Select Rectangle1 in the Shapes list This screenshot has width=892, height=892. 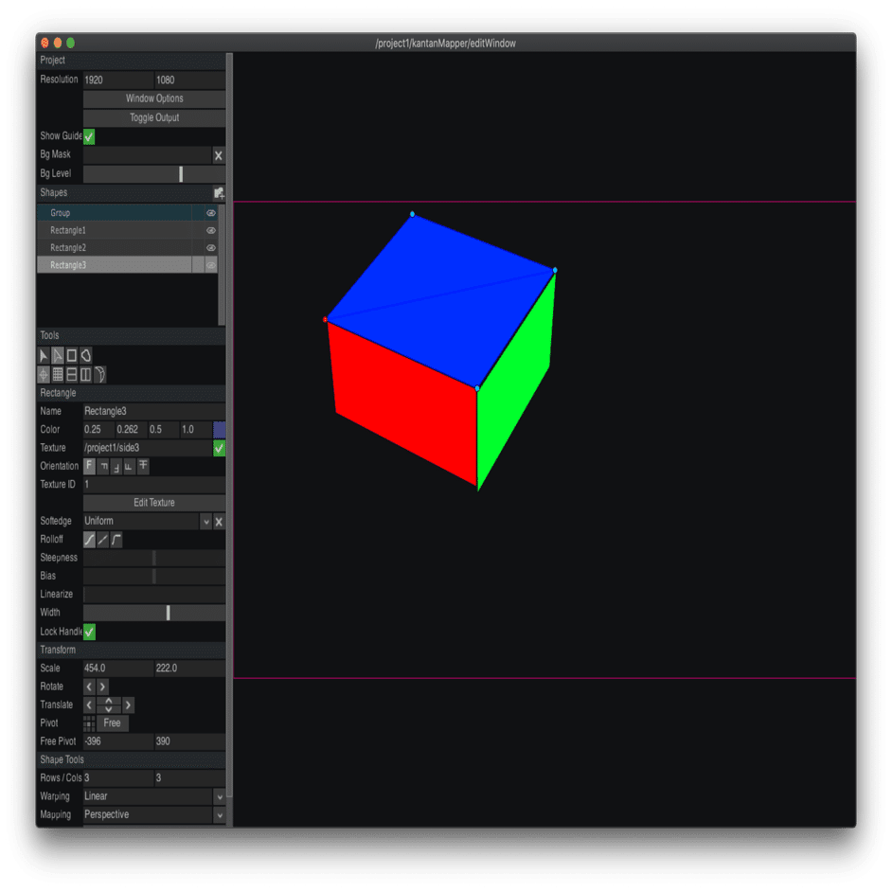coord(115,230)
